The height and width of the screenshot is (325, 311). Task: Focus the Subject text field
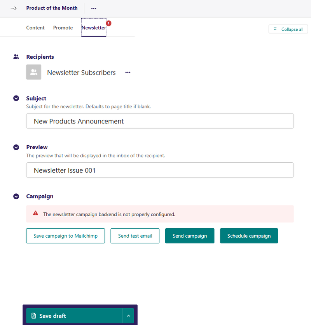pos(160,121)
